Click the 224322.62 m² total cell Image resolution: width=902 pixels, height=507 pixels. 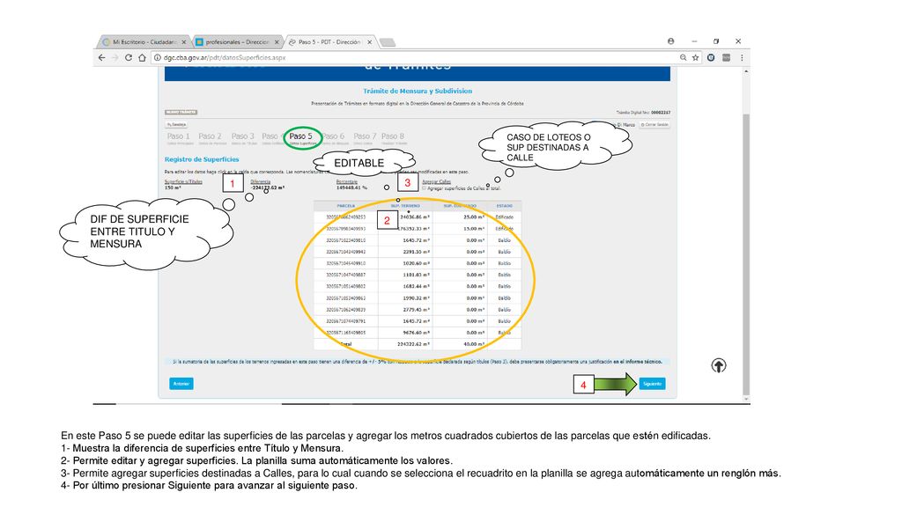405,344
